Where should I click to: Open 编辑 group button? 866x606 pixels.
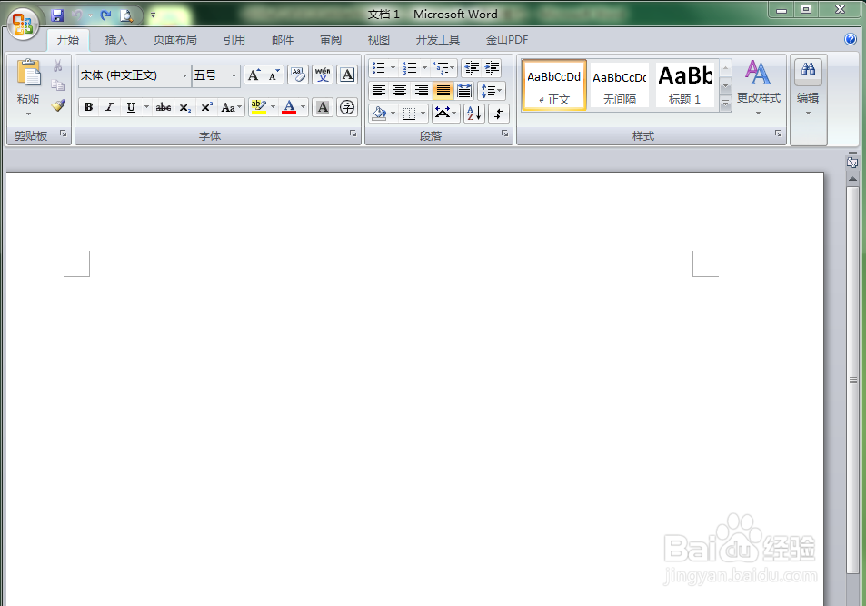(808, 85)
